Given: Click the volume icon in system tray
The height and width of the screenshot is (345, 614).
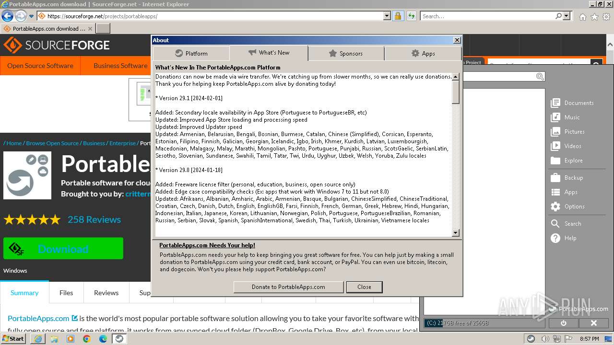Looking at the screenshot, I should click(x=544, y=339).
